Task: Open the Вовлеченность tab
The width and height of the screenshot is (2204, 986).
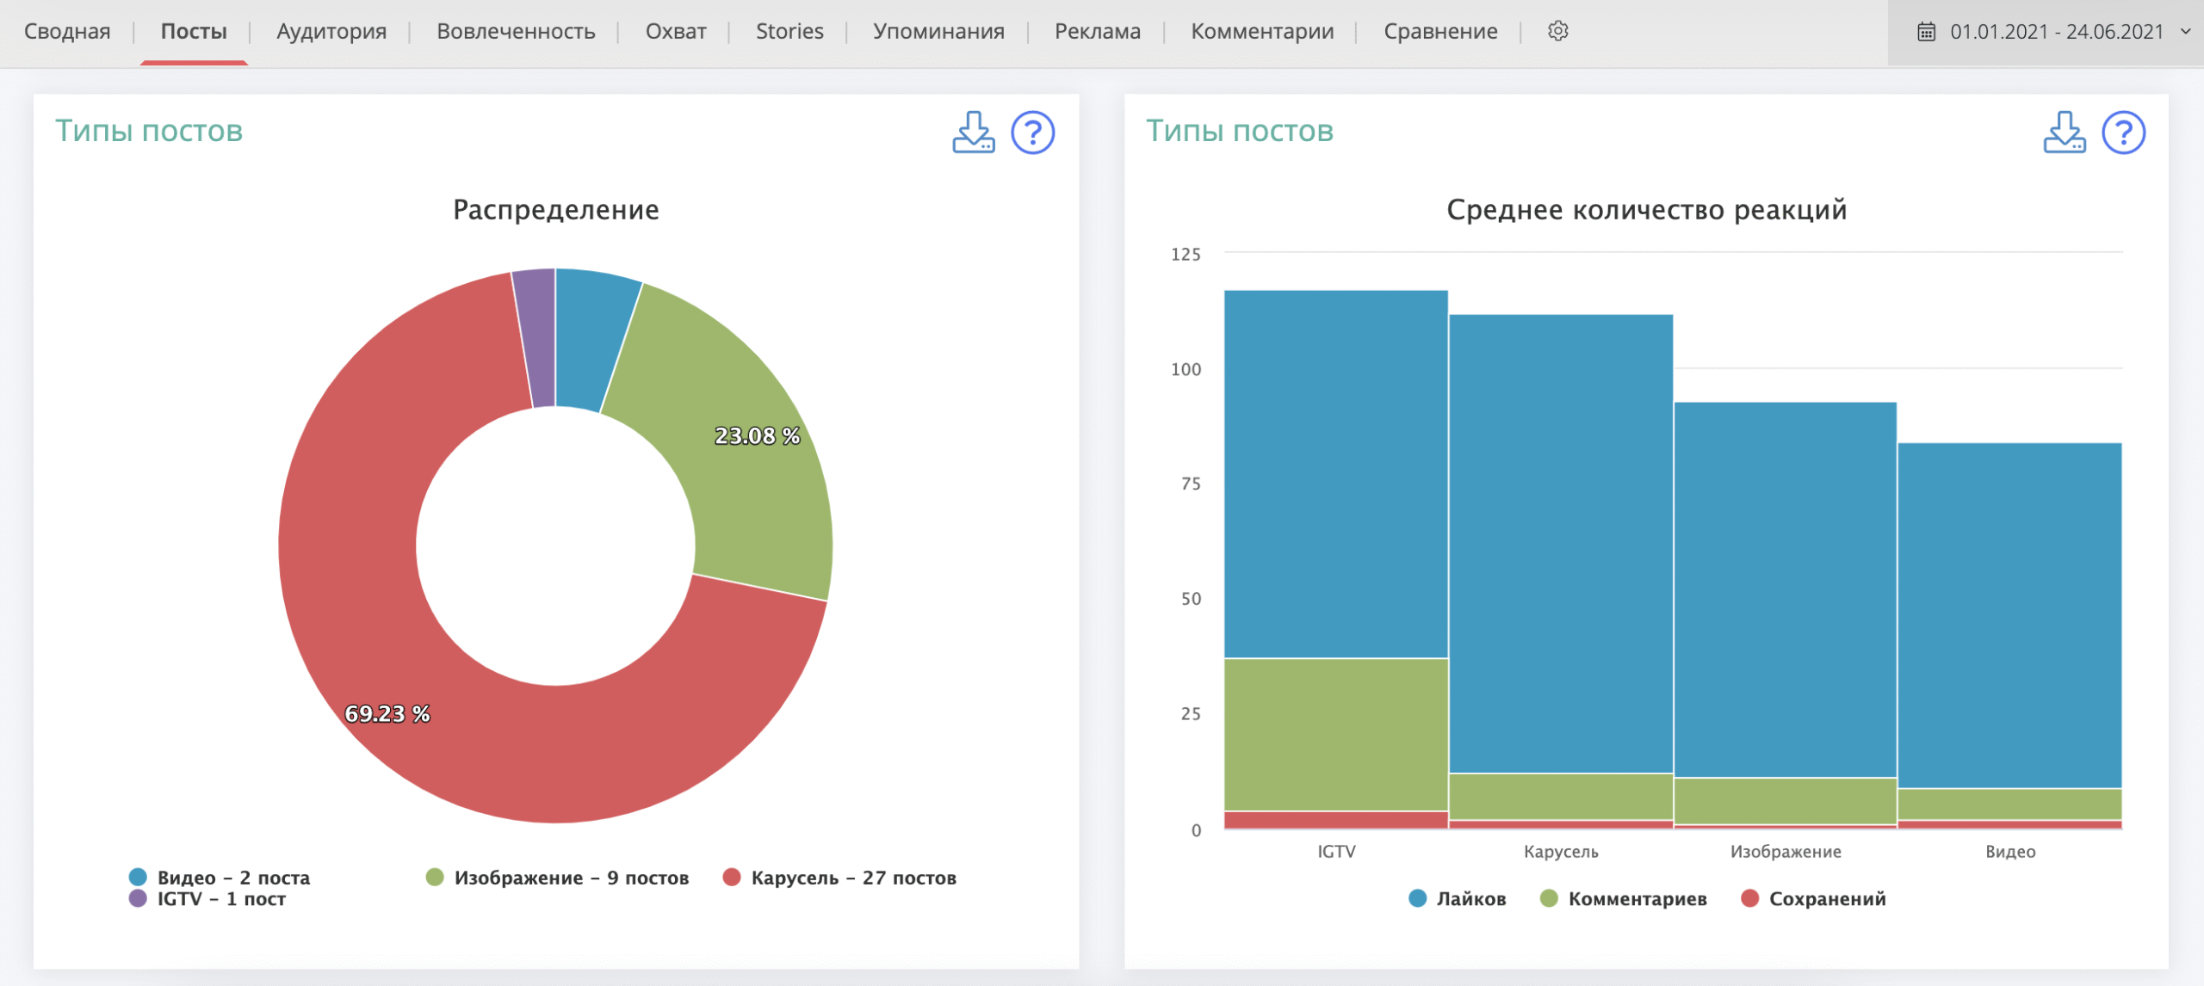Action: 516,32
